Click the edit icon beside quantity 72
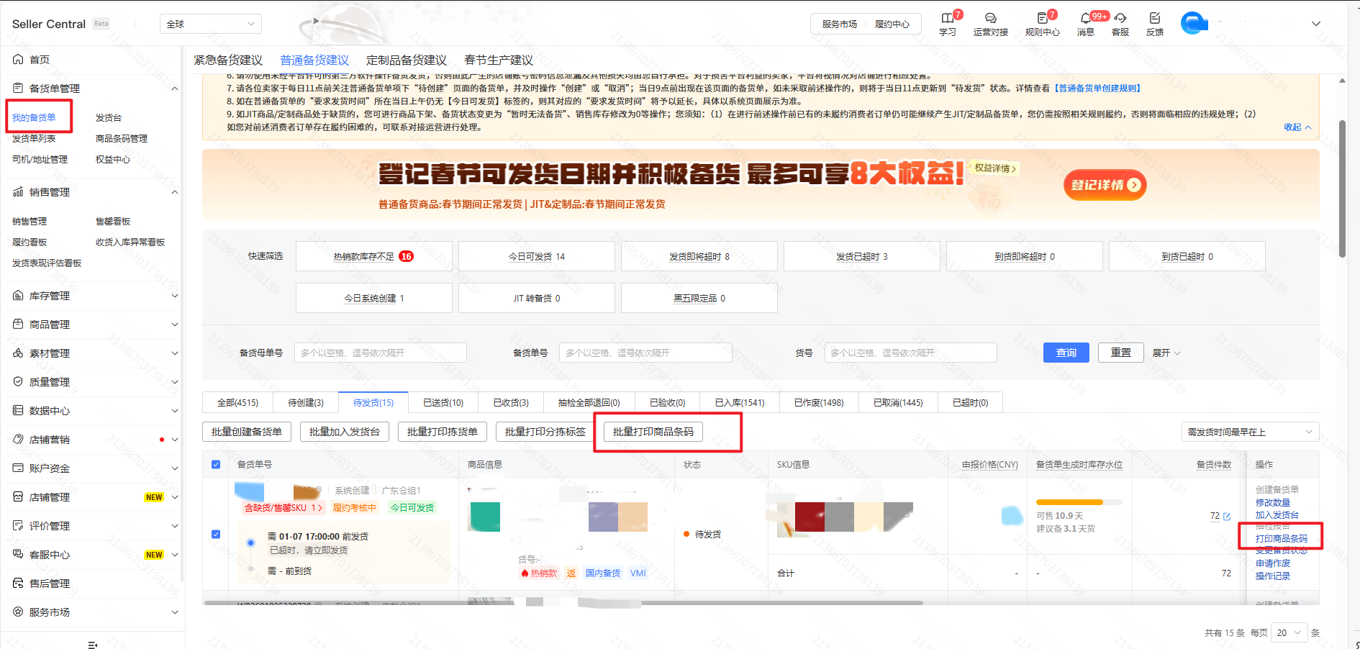Viewport: 1360px width, 649px height. click(1227, 517)
